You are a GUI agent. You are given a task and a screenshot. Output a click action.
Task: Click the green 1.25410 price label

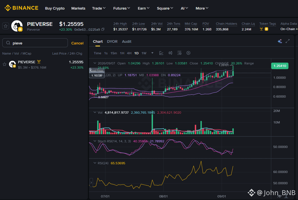tap(280, 66)
